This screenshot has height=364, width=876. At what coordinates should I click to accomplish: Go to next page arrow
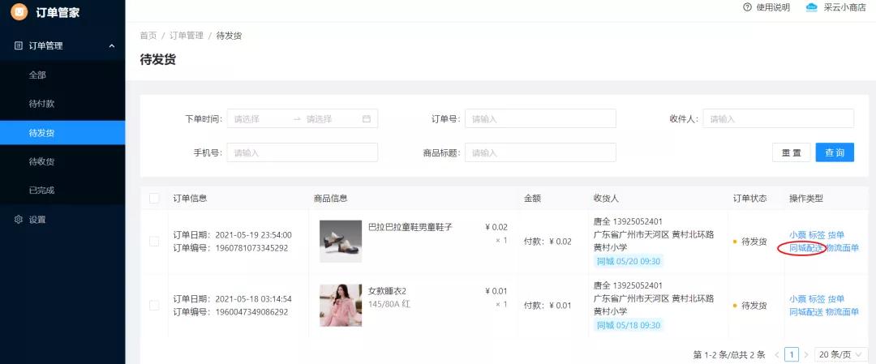(x=805, y=354)
